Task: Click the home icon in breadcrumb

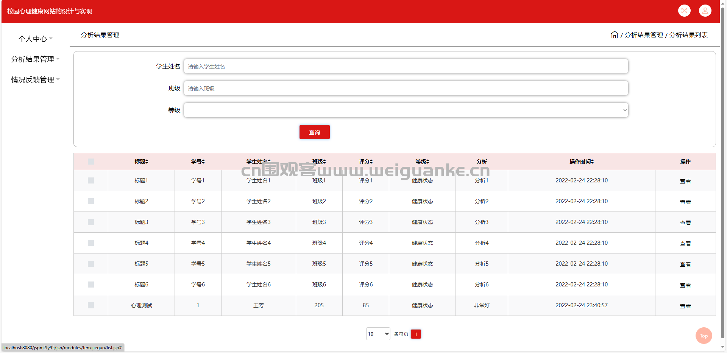Action: coord(615,35)
